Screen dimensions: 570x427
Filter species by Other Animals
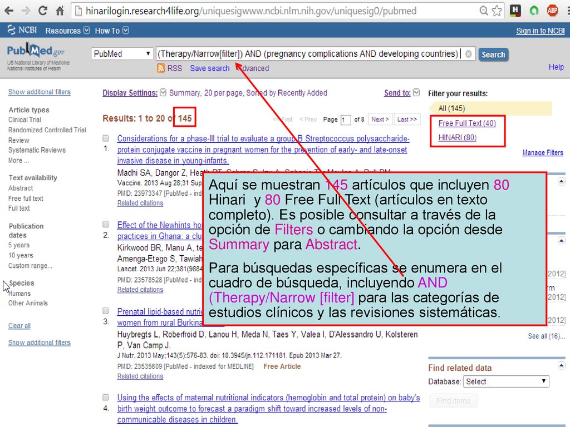pyautogui.click(x=28, y=303)
